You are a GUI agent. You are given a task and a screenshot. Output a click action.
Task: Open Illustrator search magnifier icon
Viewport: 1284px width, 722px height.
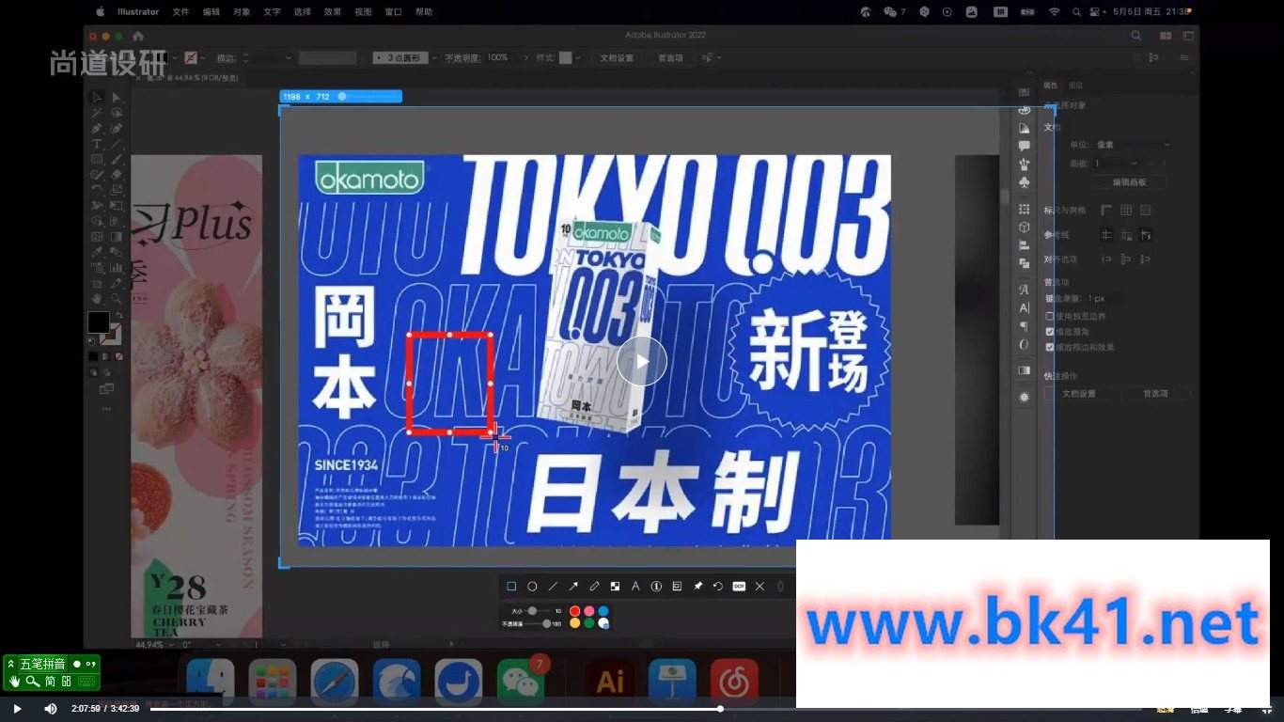1136,36
